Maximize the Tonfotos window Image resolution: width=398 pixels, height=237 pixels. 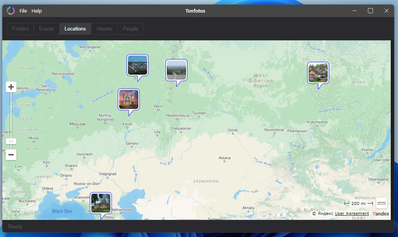coord(370,11)
